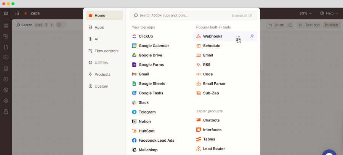The height and width of the screenshot is (155, 343).
Task: Click the Undo button
Action: pos(276,25)
